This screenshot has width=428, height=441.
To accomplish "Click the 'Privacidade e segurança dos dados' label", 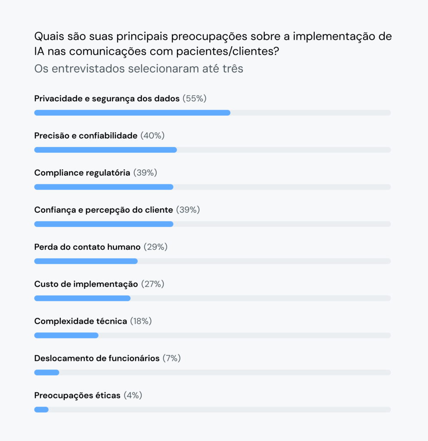I will tap(107, 99).
